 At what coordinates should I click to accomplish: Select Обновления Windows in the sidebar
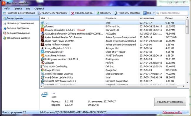pos(19,38)
